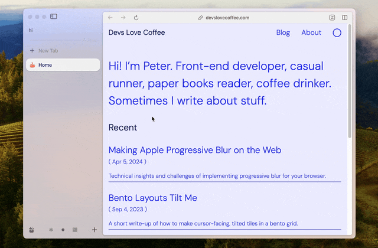Open the Making Apple Progressive Blur article
The height and width of the screenshot is (248, 378).
(195, 150)
